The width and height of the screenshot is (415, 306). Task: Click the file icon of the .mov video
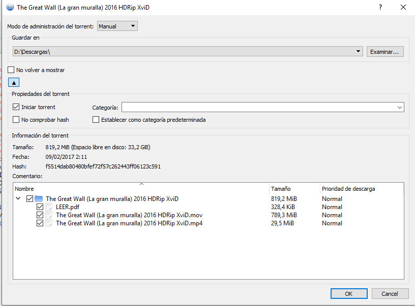(x=49, y=215)
